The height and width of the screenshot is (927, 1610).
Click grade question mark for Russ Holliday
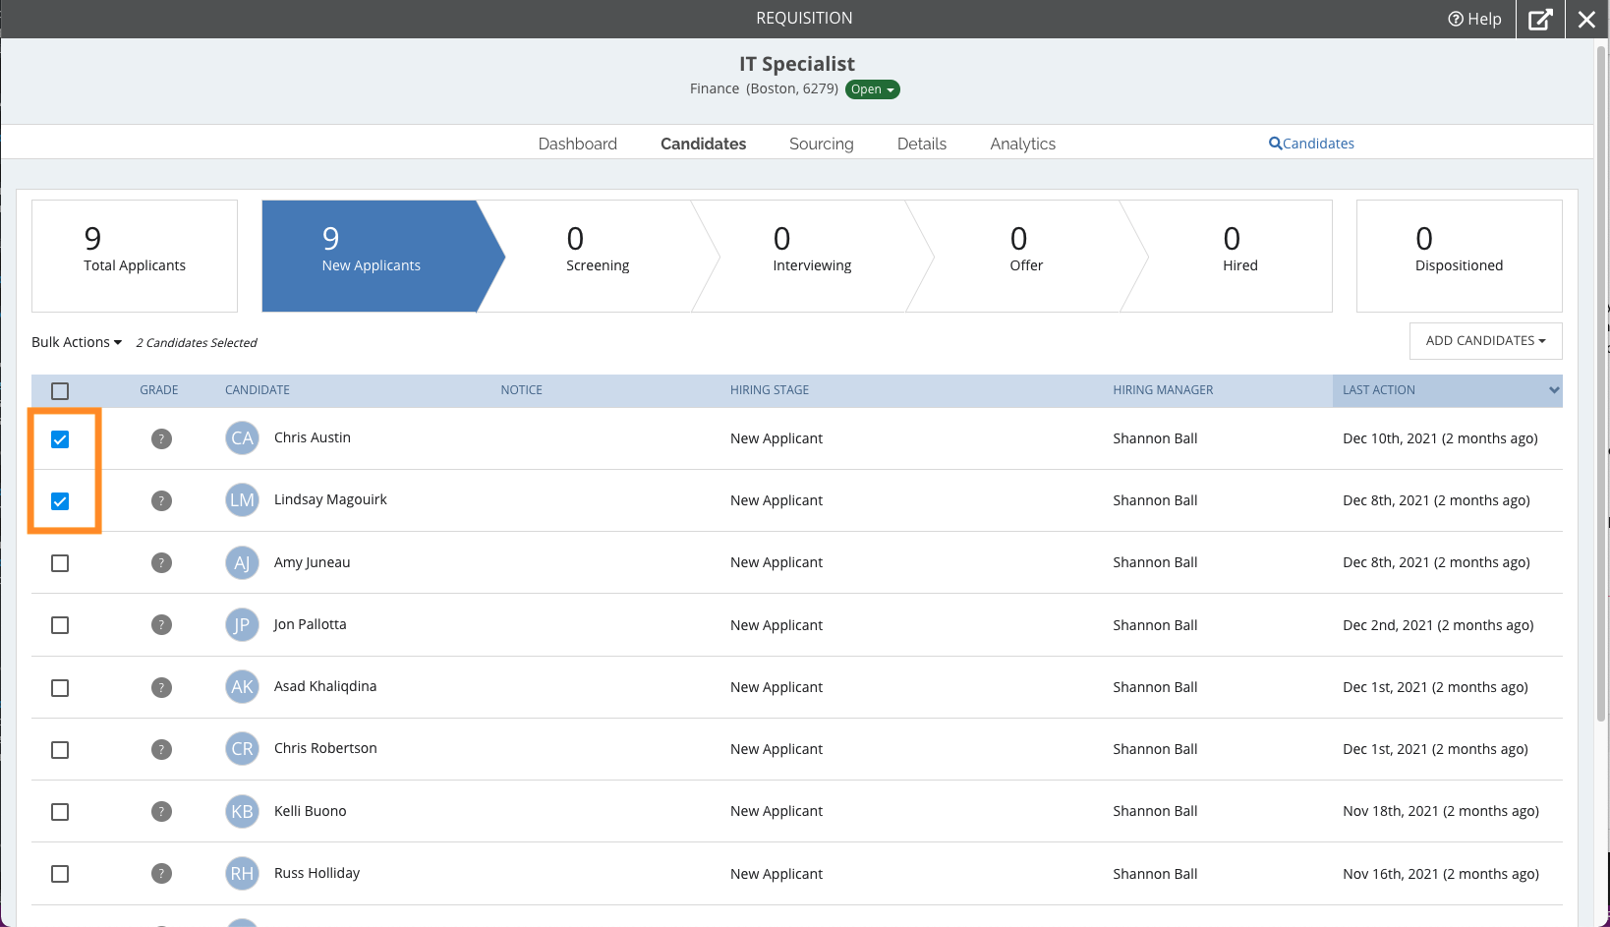(161, 873)
